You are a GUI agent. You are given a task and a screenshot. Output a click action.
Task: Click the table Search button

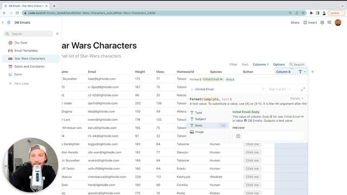(x=297, y=64)
